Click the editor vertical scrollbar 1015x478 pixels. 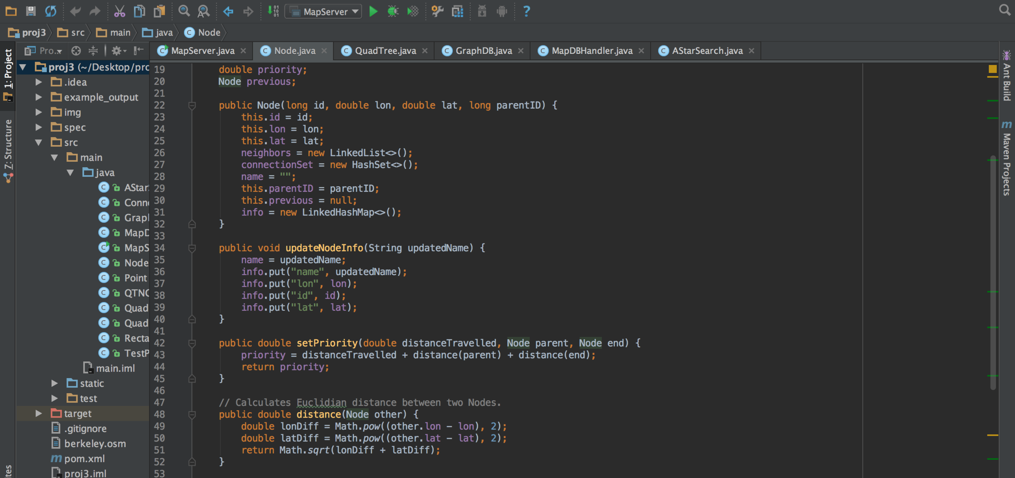point(993,272)
